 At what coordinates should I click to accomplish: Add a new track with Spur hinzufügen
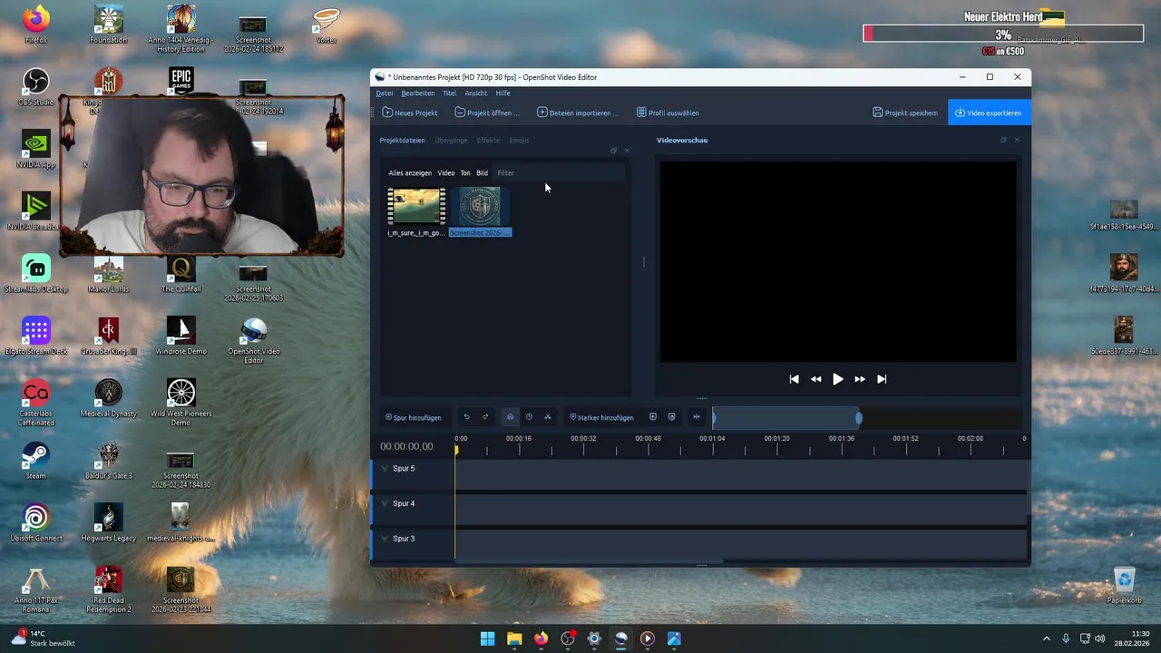[413, 417]
